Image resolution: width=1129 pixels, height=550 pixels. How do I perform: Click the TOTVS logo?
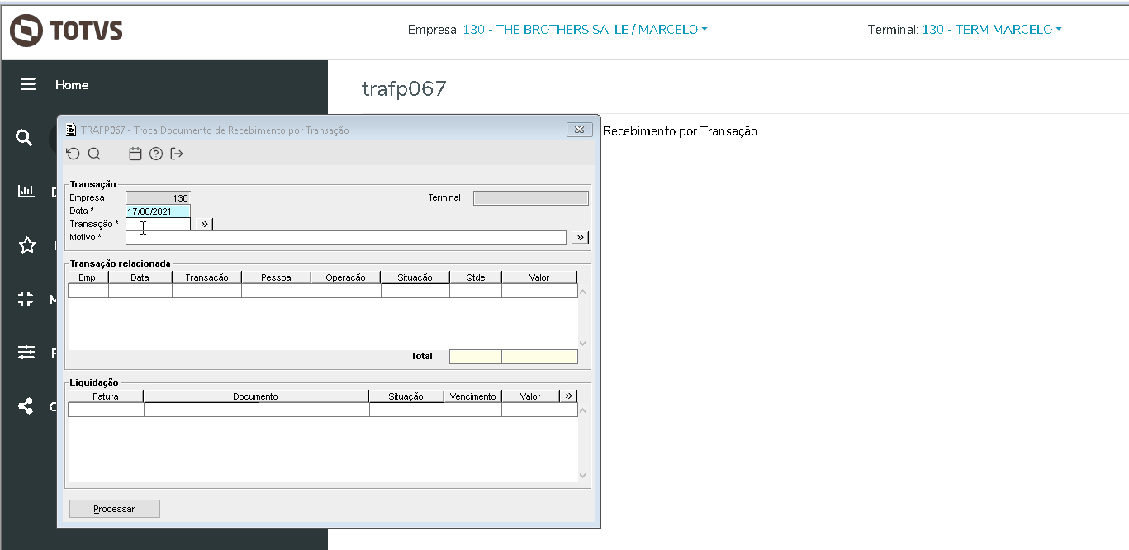66,31
